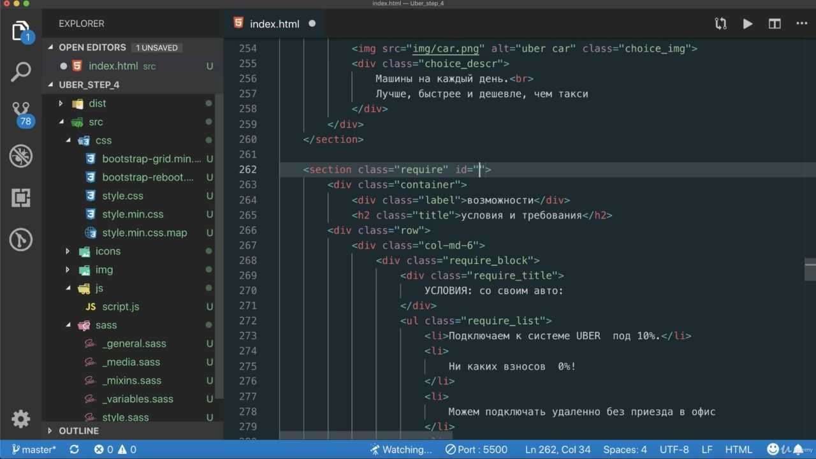Open _mixins.sass file
This screenshot has height=459, width=816.
(131, 381)
